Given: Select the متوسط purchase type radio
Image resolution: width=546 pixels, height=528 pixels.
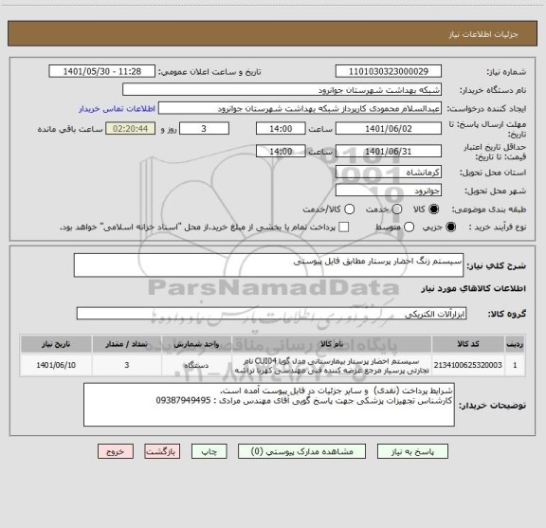Looking at the screenshot, I should click(409, 228).
